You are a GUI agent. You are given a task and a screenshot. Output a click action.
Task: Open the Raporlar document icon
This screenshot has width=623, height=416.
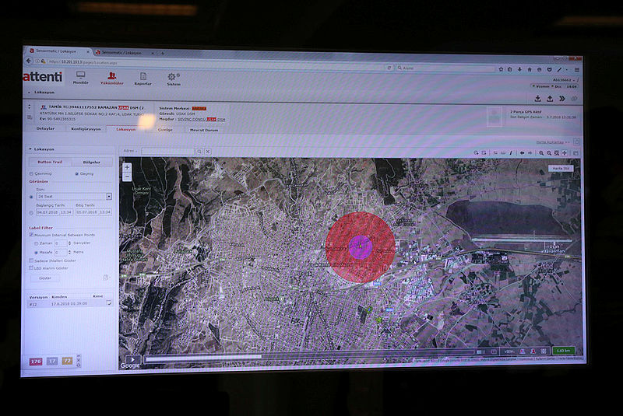tap(143, 76)
